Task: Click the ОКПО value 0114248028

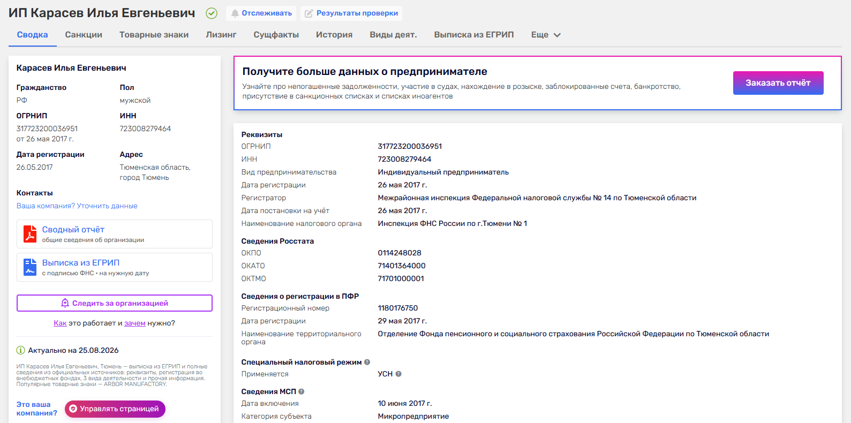Action: click(400, 253)
